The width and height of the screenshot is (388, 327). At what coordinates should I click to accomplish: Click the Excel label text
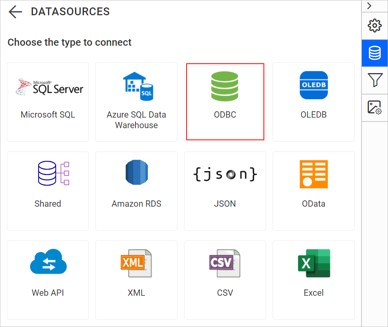(x=313, y=293)
